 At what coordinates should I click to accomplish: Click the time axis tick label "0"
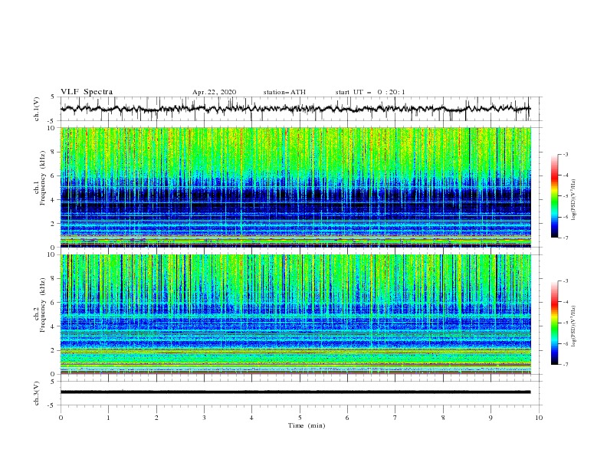coord(61,418)
